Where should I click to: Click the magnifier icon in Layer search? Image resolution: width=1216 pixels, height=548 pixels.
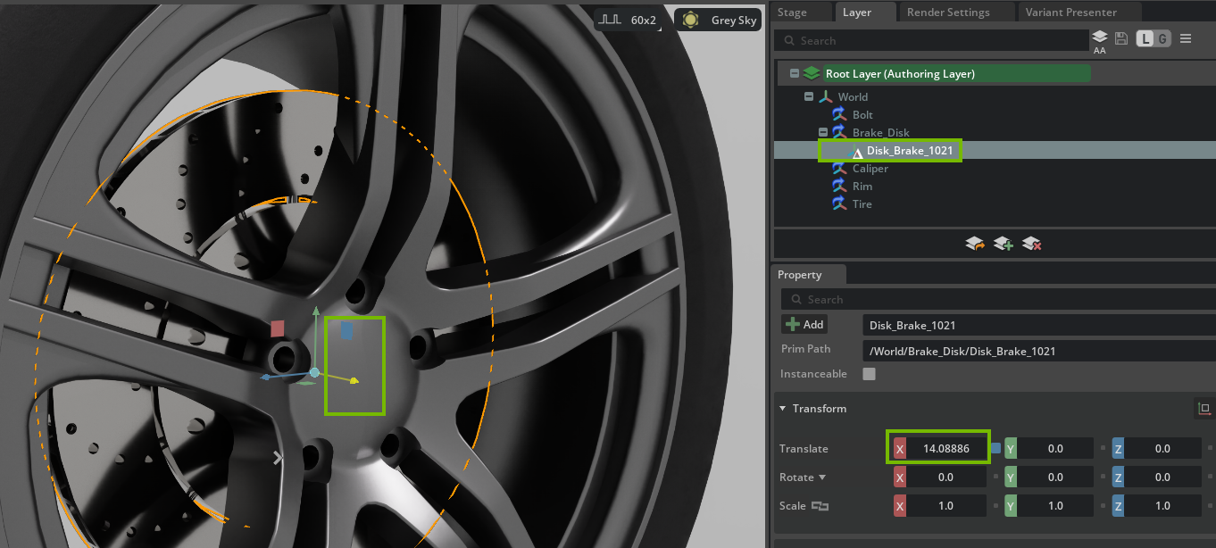tap(789, 40)
